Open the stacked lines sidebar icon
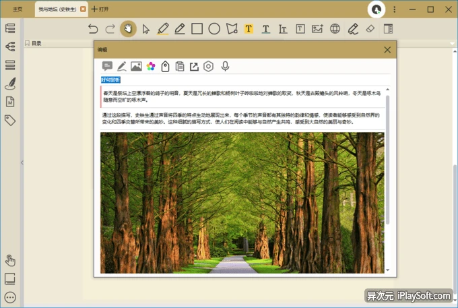This screenshot has height=308, width=458. [10, 65]
